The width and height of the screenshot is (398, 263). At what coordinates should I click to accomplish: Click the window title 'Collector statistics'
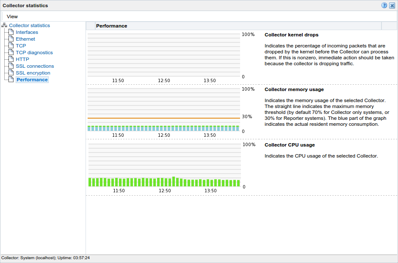(25, 6)
